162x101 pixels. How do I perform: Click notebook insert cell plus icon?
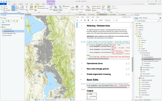77,20
